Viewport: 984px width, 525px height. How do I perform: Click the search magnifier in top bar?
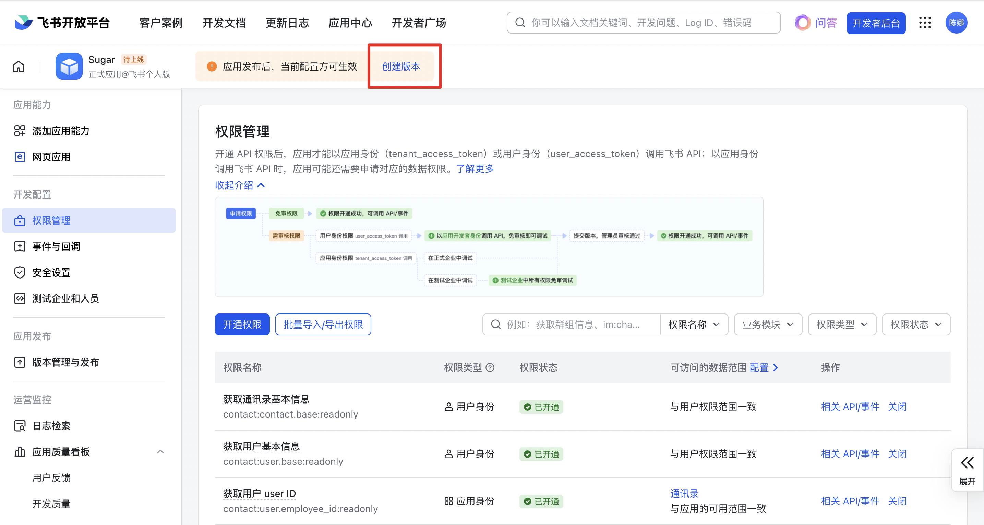click(x=520, y=23)
